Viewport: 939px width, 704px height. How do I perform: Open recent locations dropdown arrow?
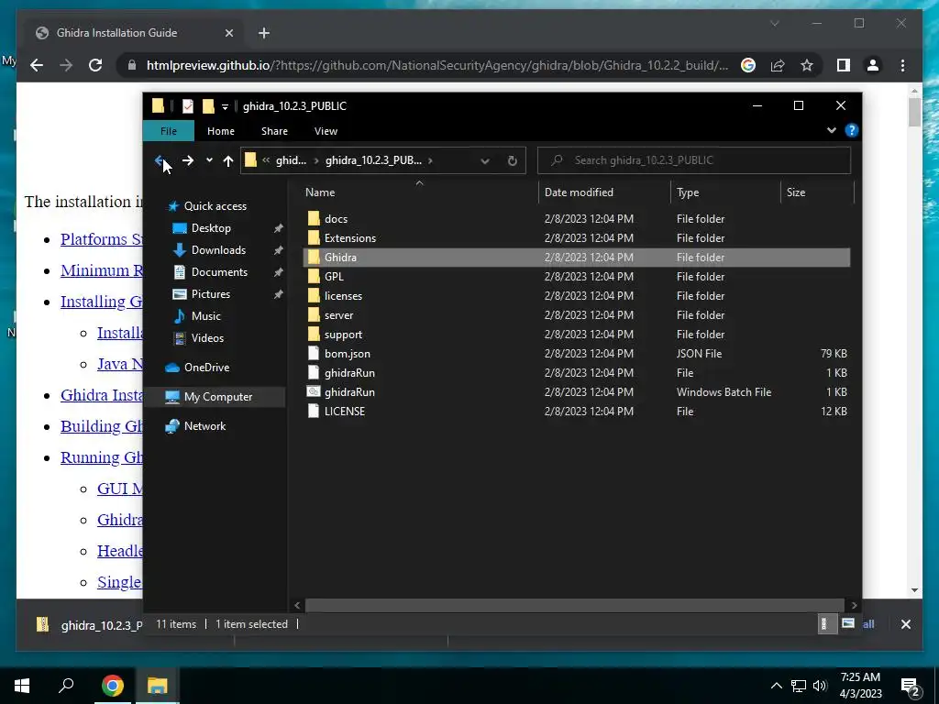click(x=209, y=160)
